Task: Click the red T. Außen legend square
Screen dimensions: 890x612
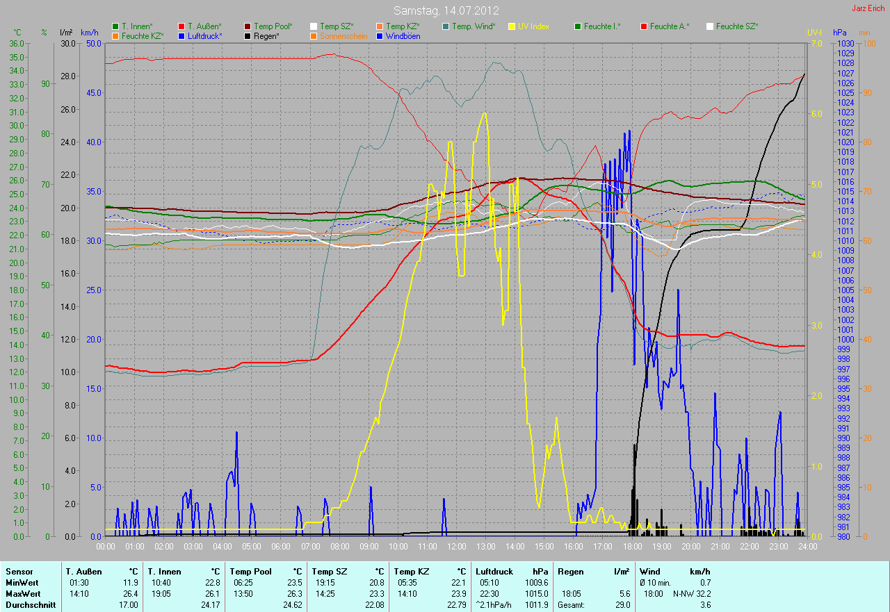Action: point(181,26)
